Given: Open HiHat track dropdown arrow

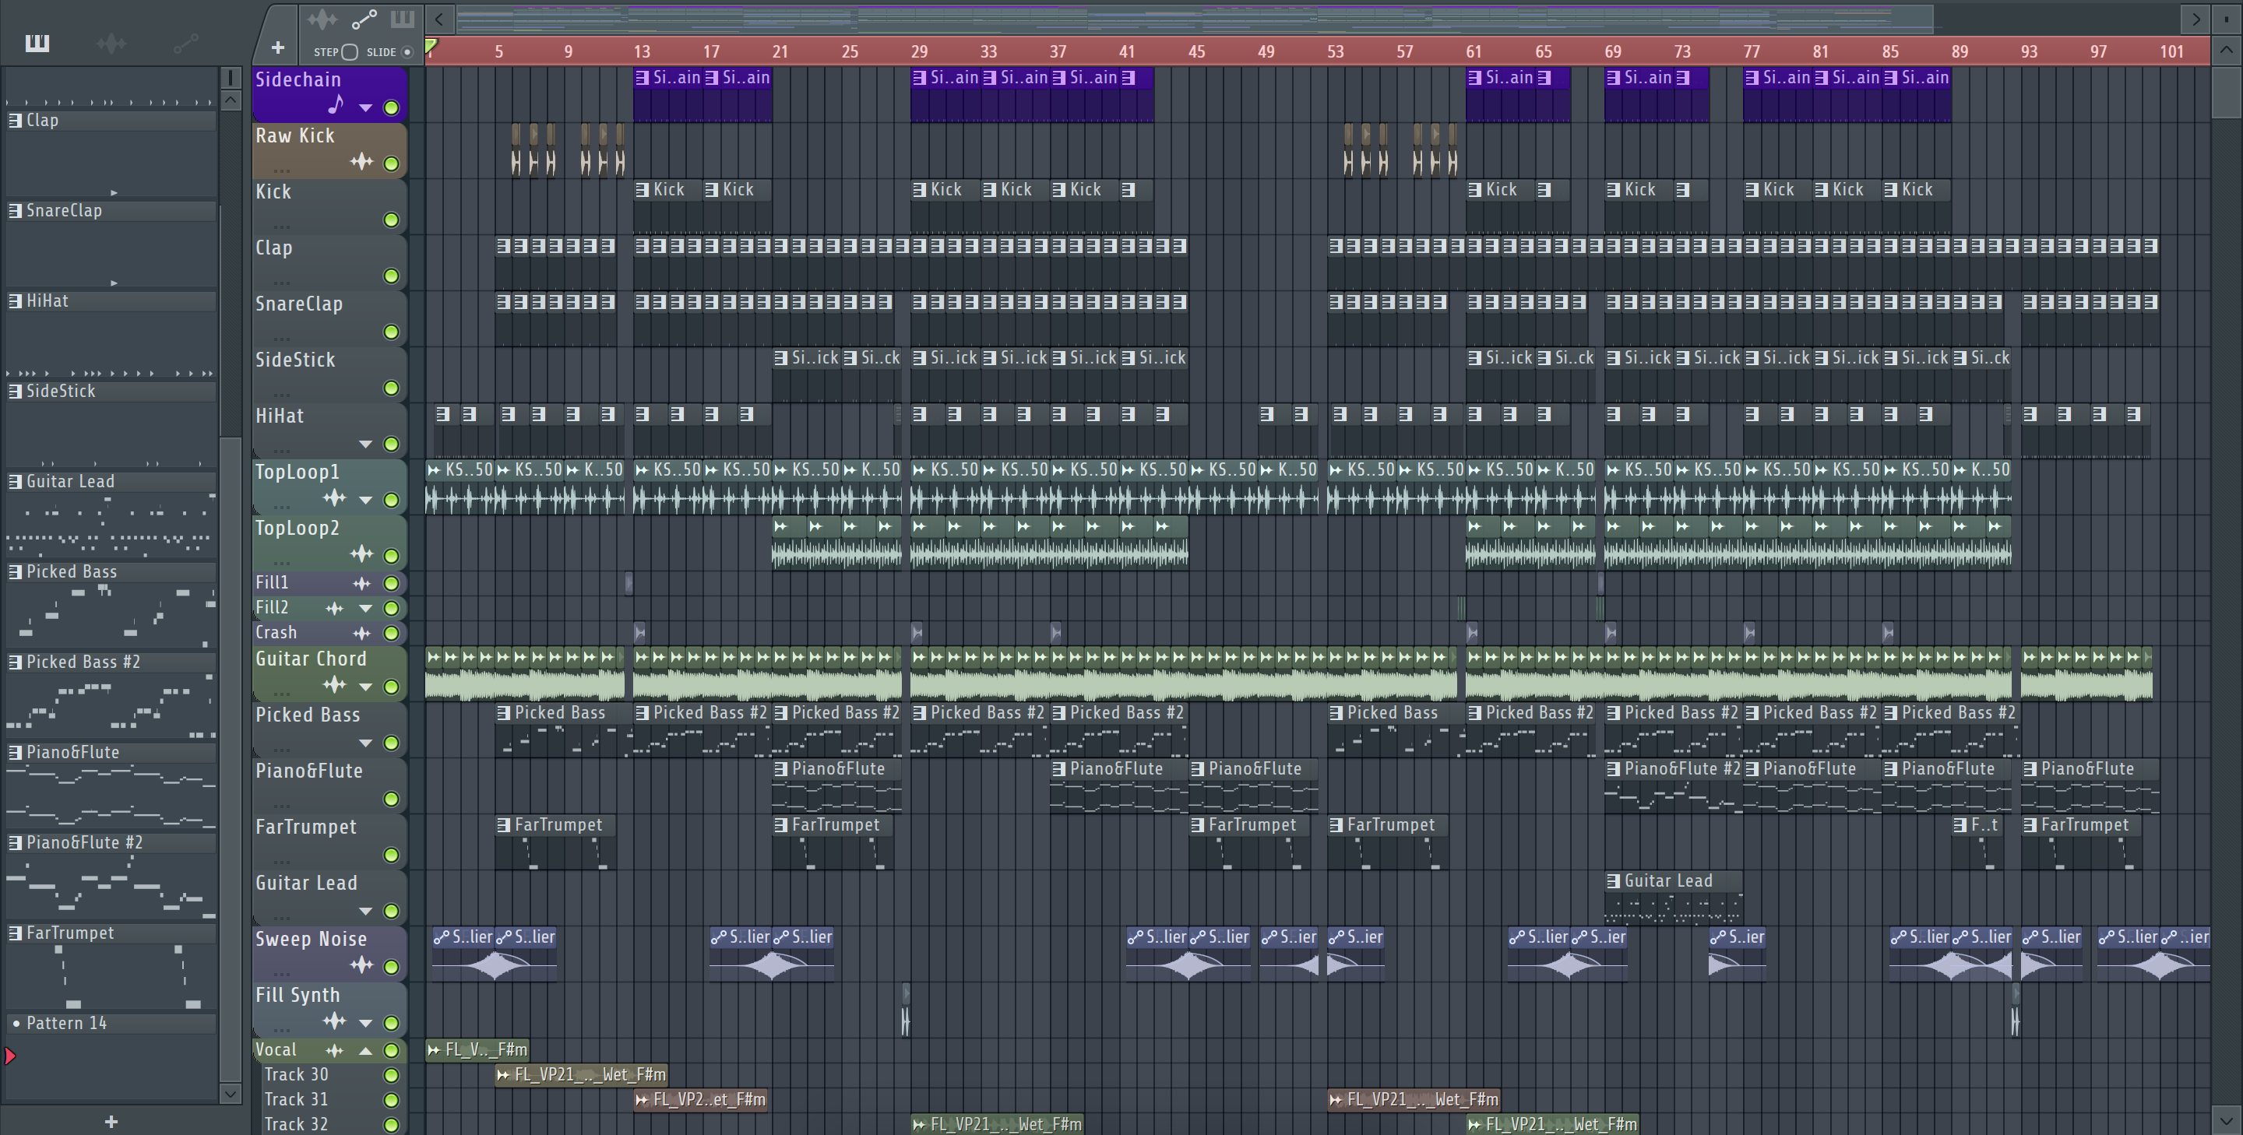Looking at the screenshot, I should pyautogui.click(x=366, y=445).
